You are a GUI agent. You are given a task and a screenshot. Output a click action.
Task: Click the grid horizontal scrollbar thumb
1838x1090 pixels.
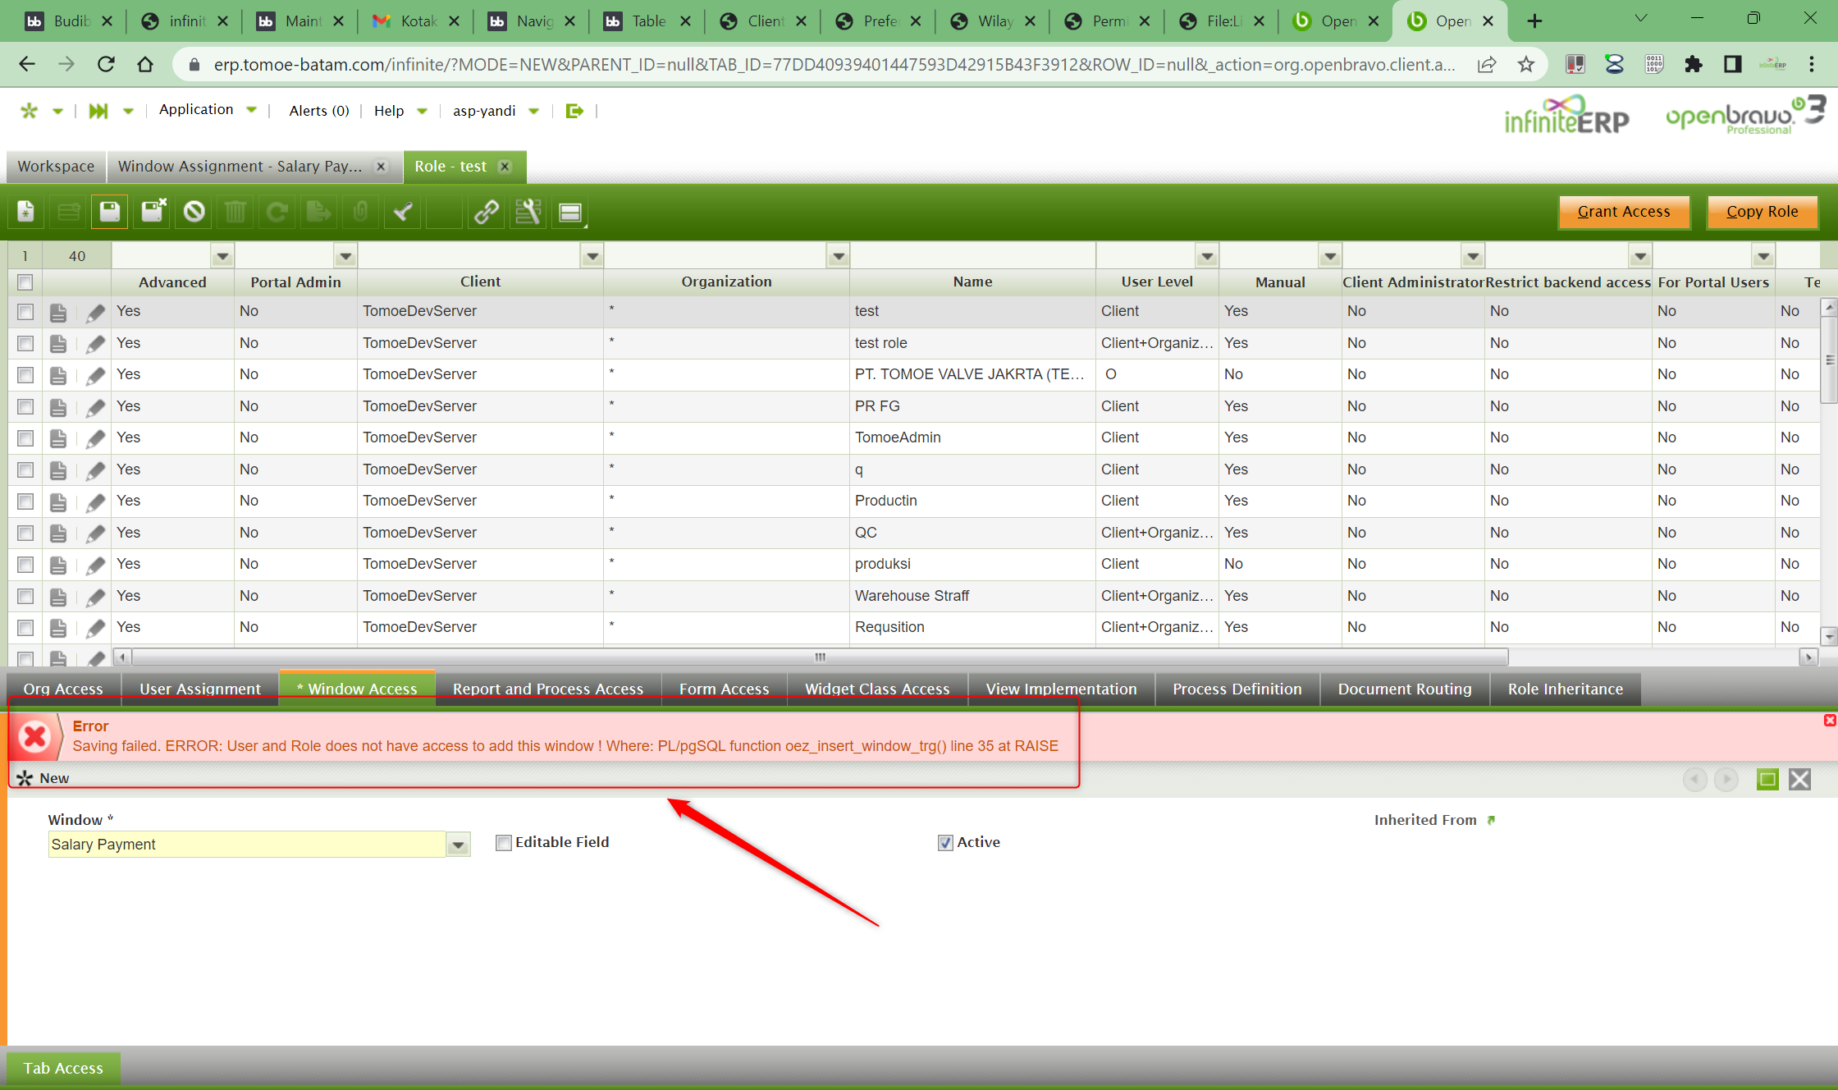click(819, 657)
